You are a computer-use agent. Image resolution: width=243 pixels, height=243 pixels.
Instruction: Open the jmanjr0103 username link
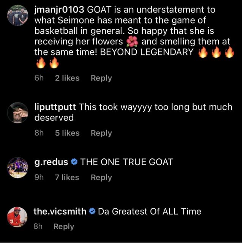(59, 10)
